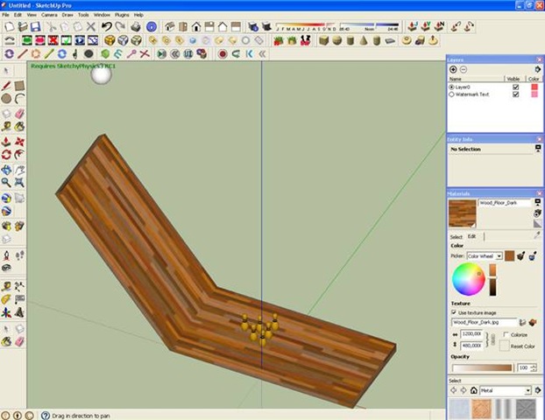Switch to the Select tab in Materials
The height and width of the screenshot is (420, 545).
(456, 236)
